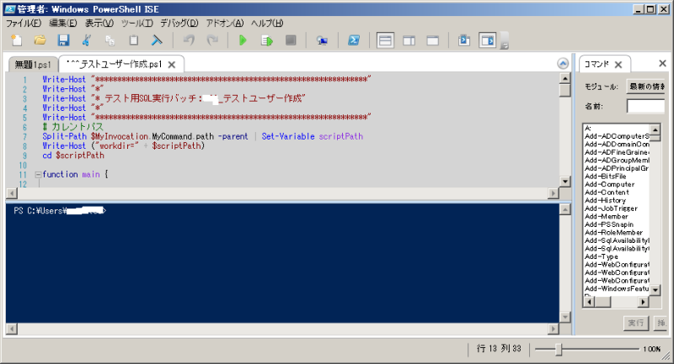Select Add-JobTrigger in the command list
Screen dimensions: 674x364
[611, 208]
